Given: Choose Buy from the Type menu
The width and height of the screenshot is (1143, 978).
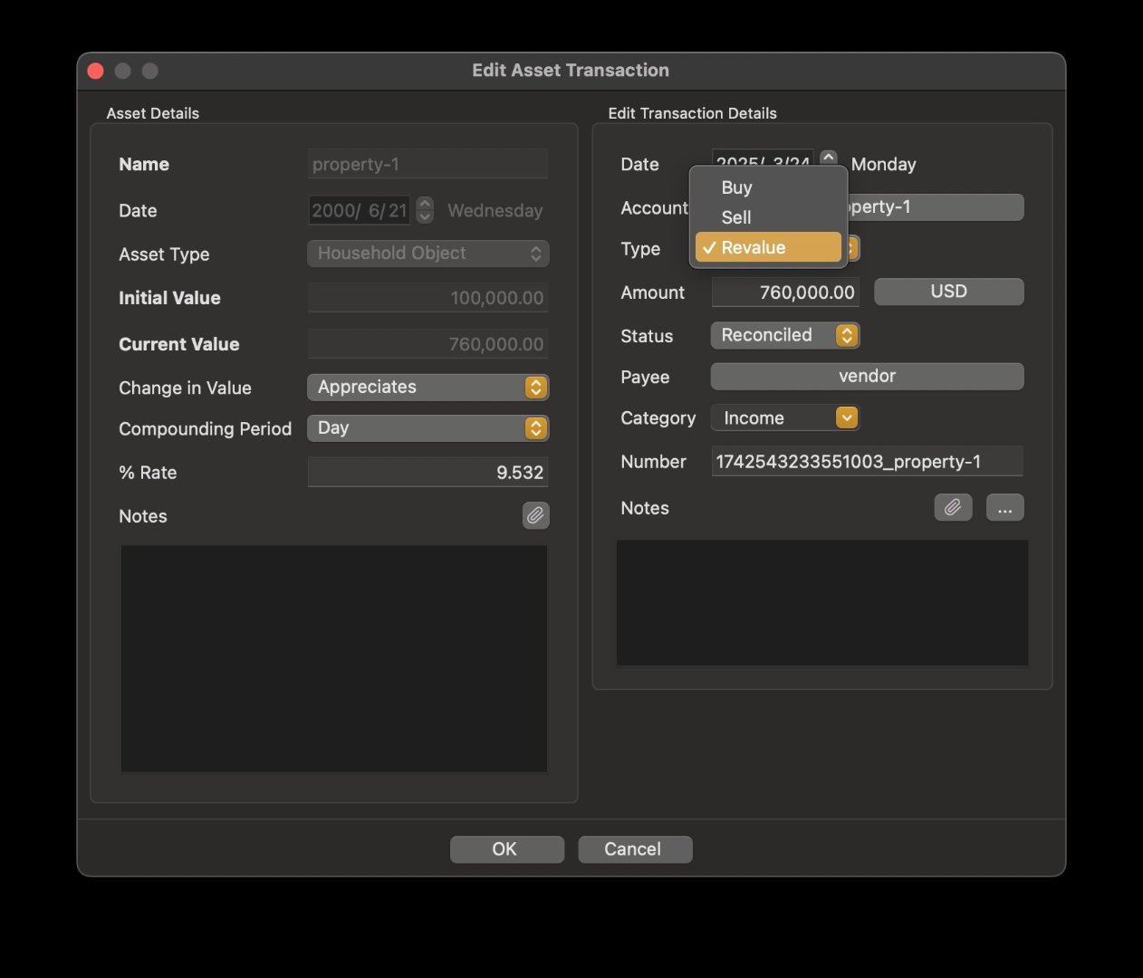Looking at the screenshot, I should [736, 187].
